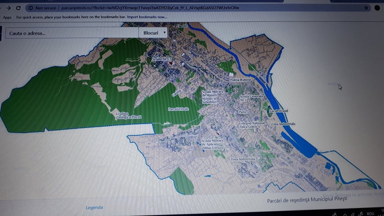
Task: Open the Blocuri dropdown selector
Action: click(153, 33)
